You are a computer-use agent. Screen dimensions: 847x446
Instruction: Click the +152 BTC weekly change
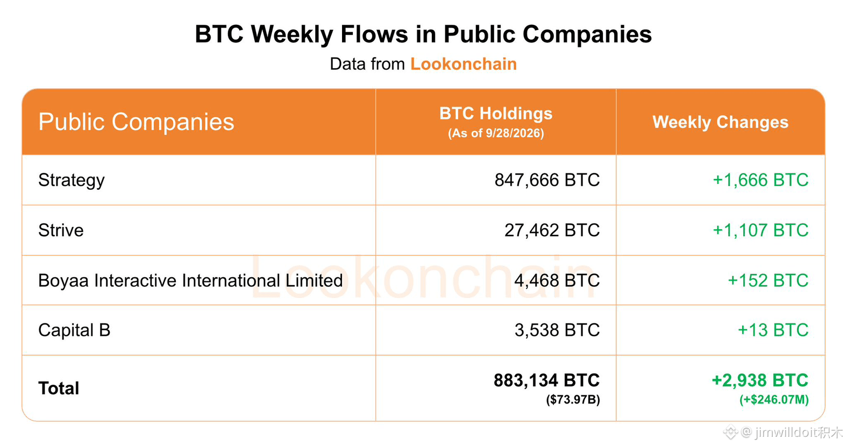[x=768, y=280]
